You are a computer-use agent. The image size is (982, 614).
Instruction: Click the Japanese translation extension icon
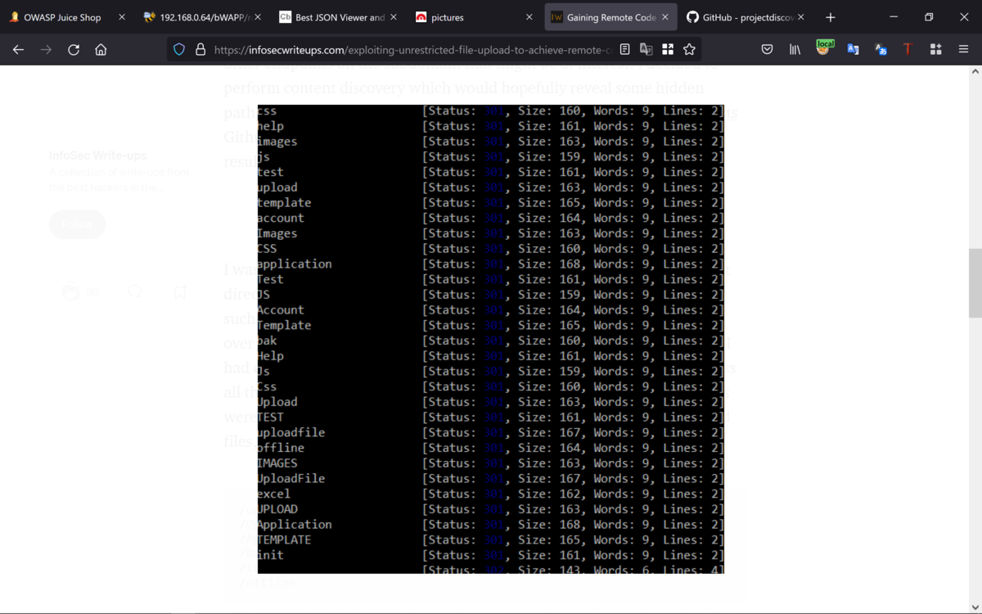(x=881, y=50)
